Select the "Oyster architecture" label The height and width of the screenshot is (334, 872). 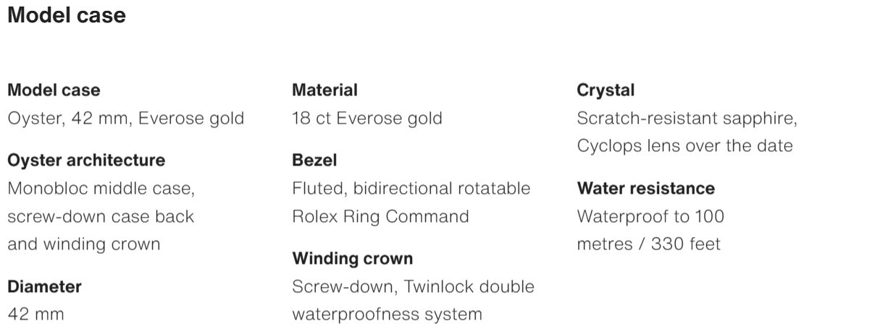point(86,160)
